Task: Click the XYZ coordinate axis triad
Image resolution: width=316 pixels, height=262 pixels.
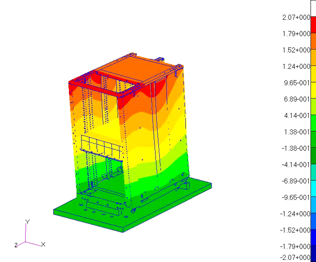Action: click(27, 240)
